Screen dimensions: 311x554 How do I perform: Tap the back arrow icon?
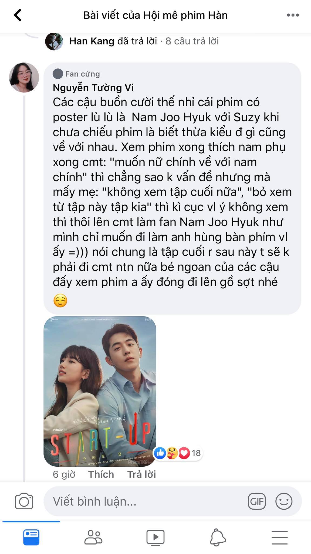pyautogui.click(x=18, y=15)
